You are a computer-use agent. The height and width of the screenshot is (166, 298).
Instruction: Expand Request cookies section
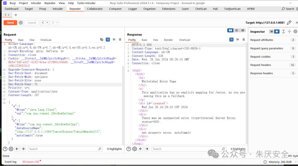coord(273,57)
